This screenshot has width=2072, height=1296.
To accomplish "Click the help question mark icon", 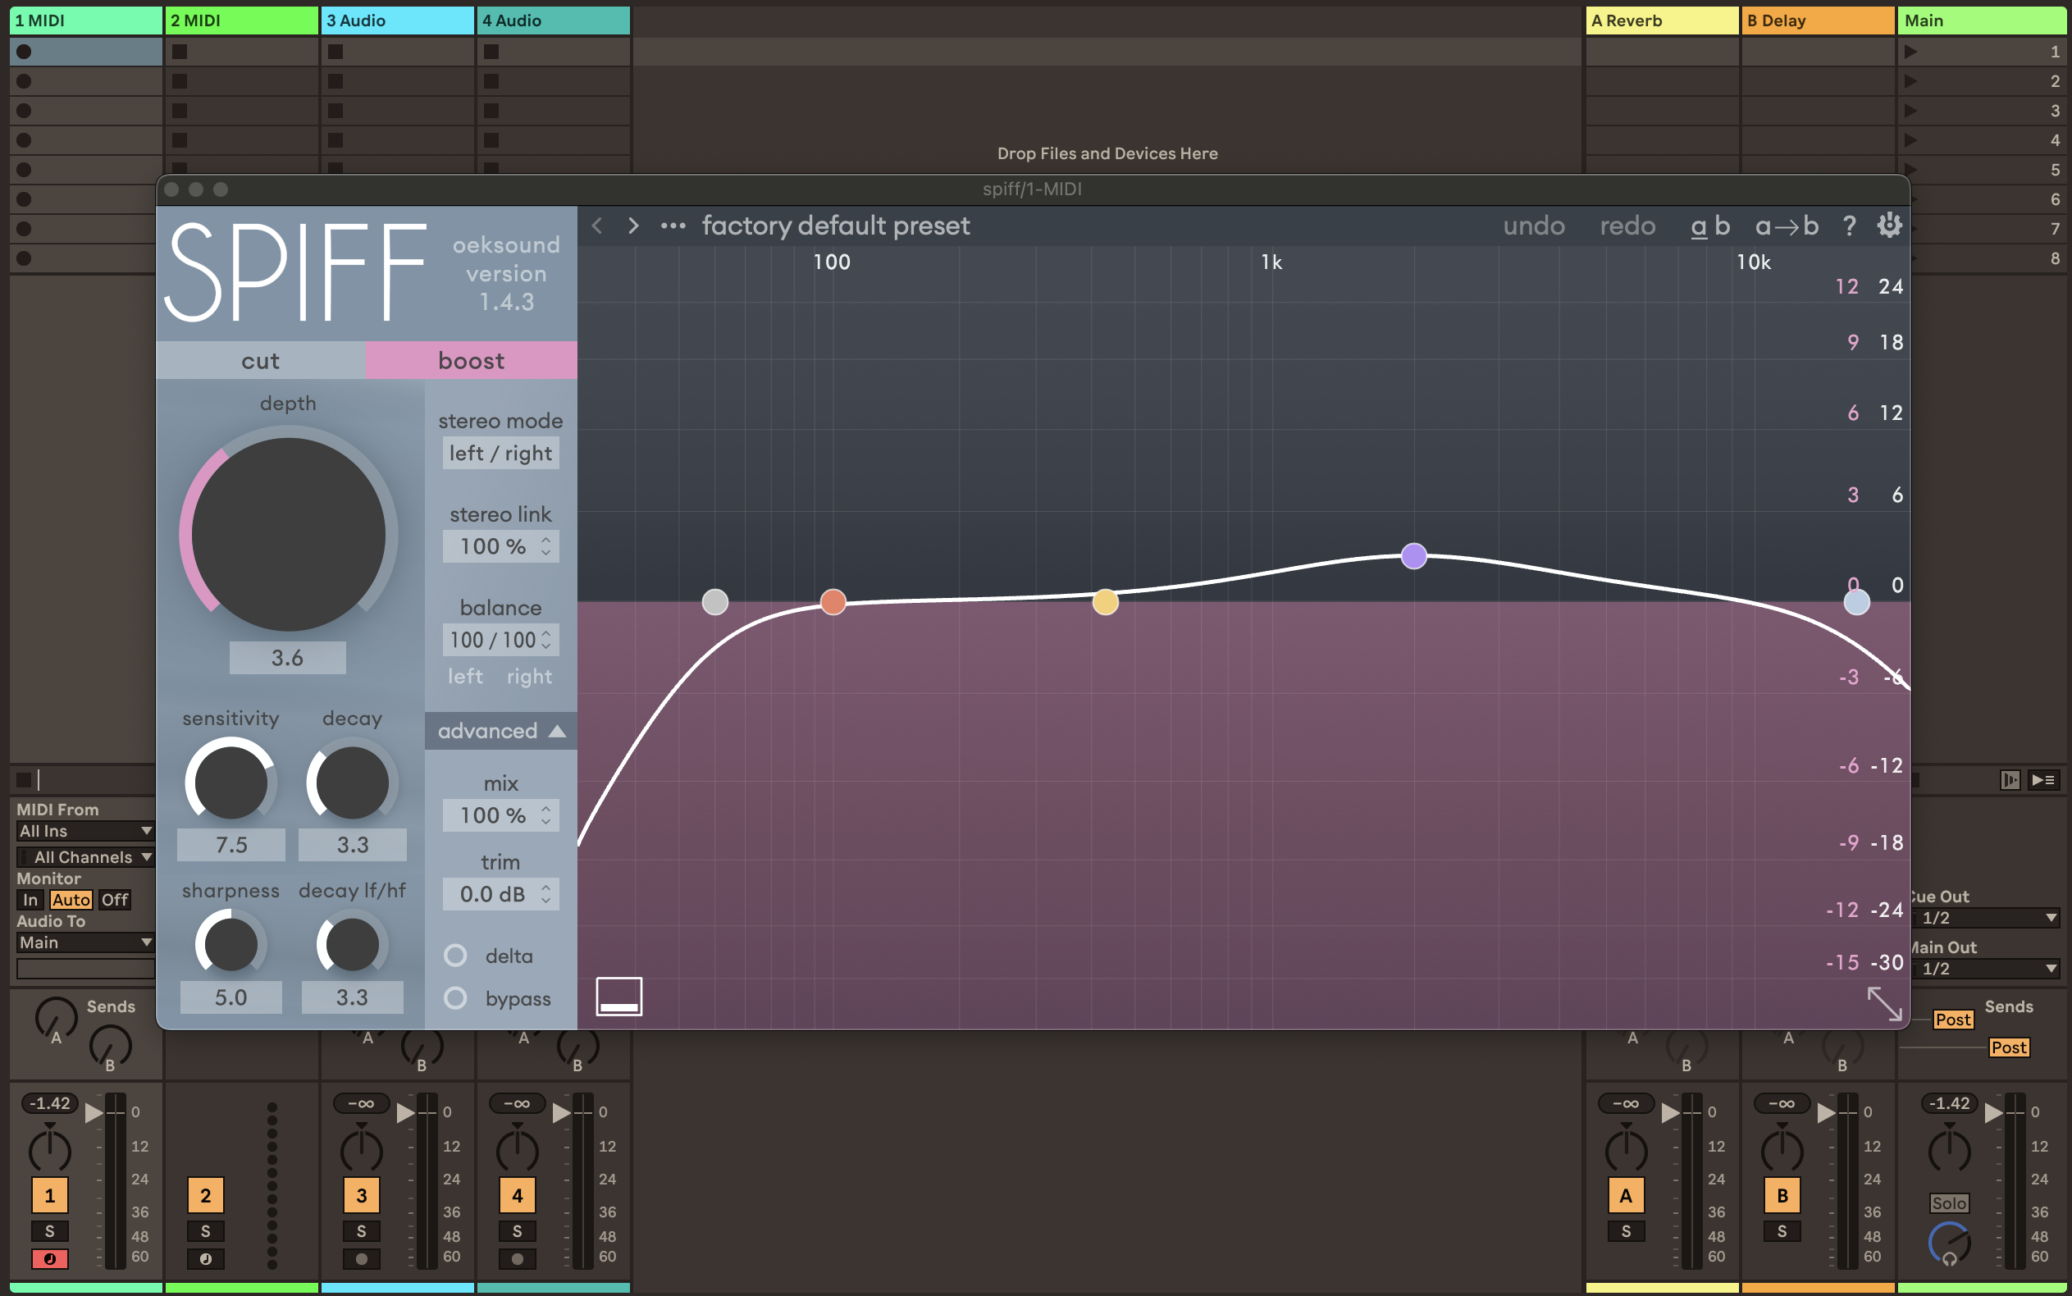I will click(1849, 226).
